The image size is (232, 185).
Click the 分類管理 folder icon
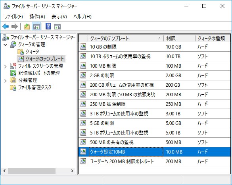13,80
